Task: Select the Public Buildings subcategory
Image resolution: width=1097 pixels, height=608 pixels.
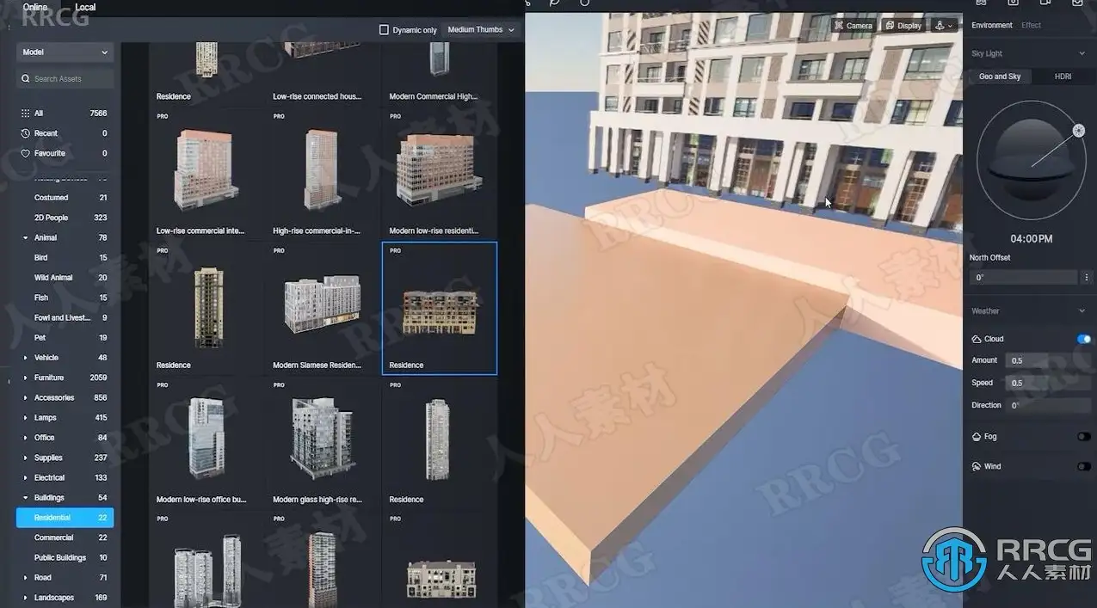Action: (65, 557)
